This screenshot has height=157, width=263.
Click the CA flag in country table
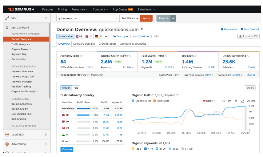point(63,128)
